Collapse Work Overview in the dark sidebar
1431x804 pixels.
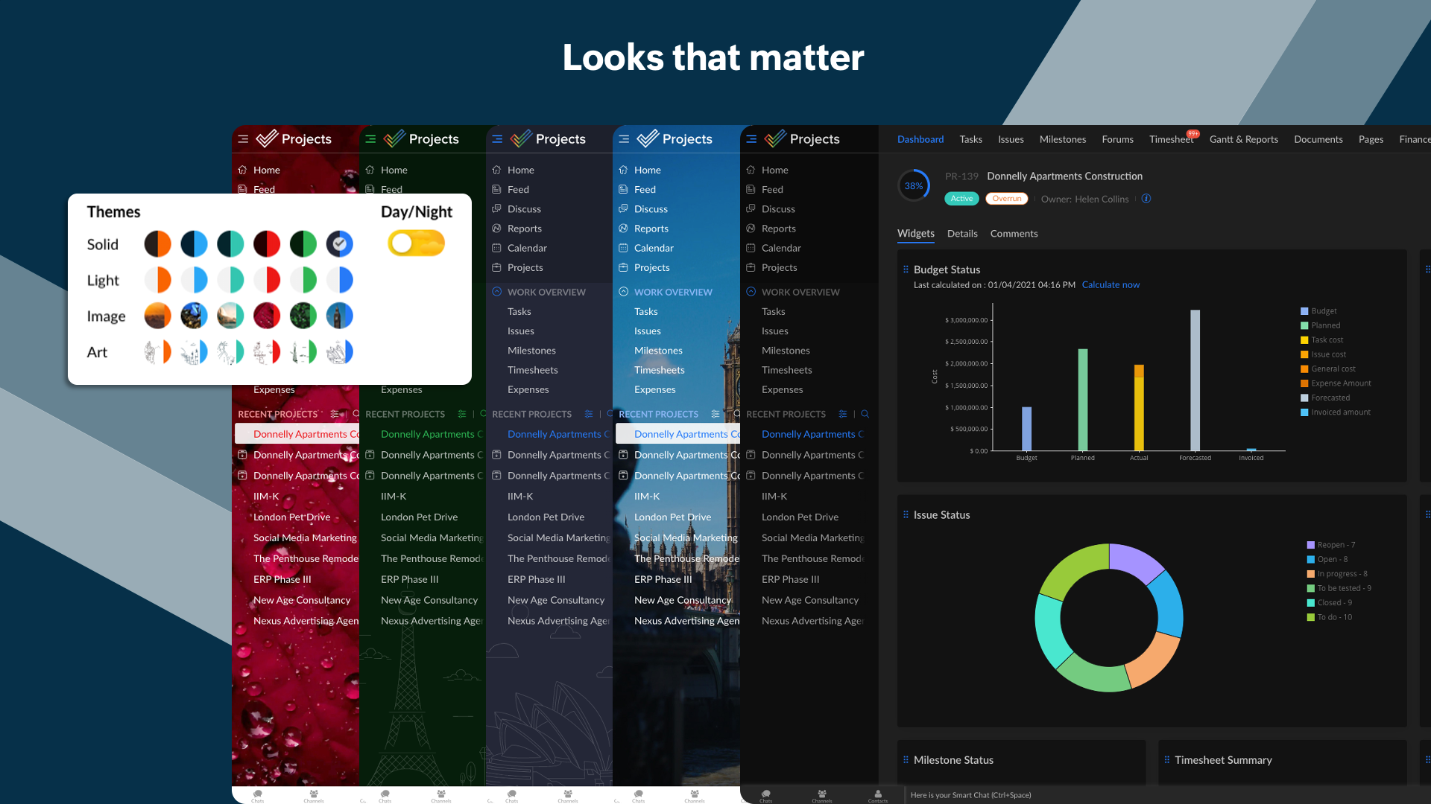[751, 292]
